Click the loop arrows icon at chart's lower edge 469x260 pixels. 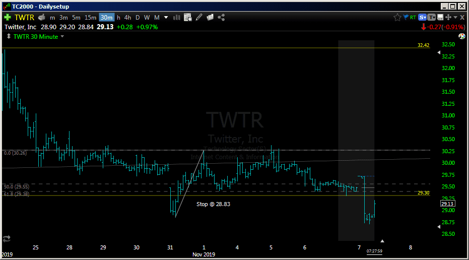(7, 238)
